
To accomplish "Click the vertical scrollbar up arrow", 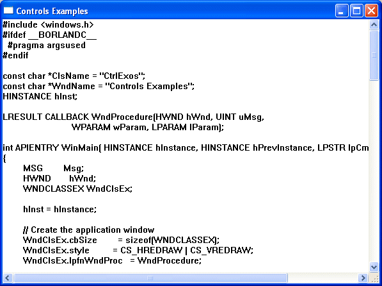I will coord(374,24).
